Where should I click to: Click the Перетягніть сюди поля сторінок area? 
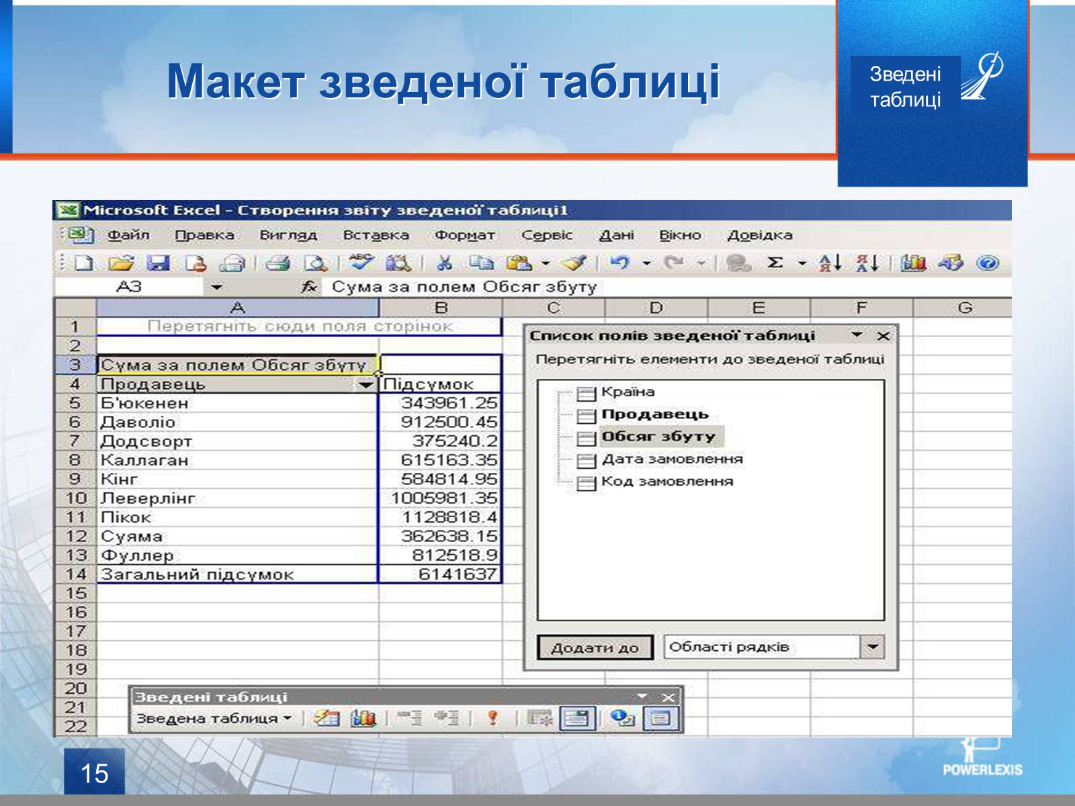point(300,326)
